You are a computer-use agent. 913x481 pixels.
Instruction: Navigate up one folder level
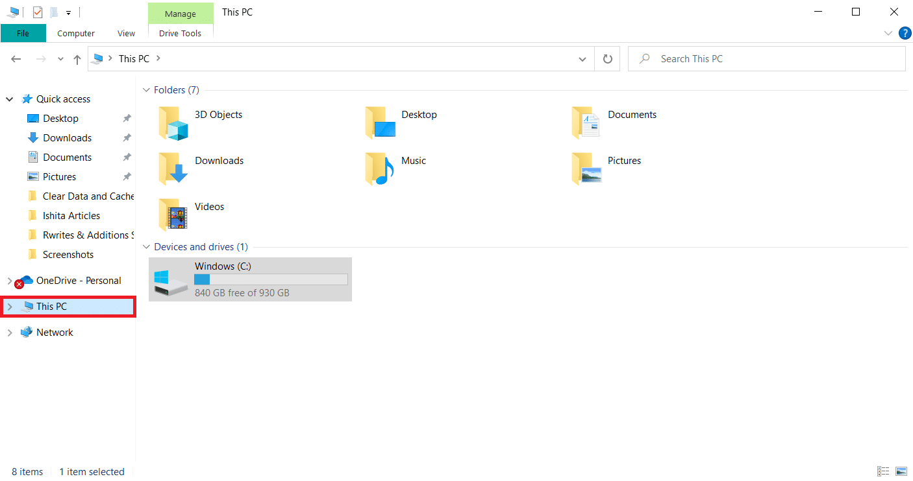click(77, 58)
